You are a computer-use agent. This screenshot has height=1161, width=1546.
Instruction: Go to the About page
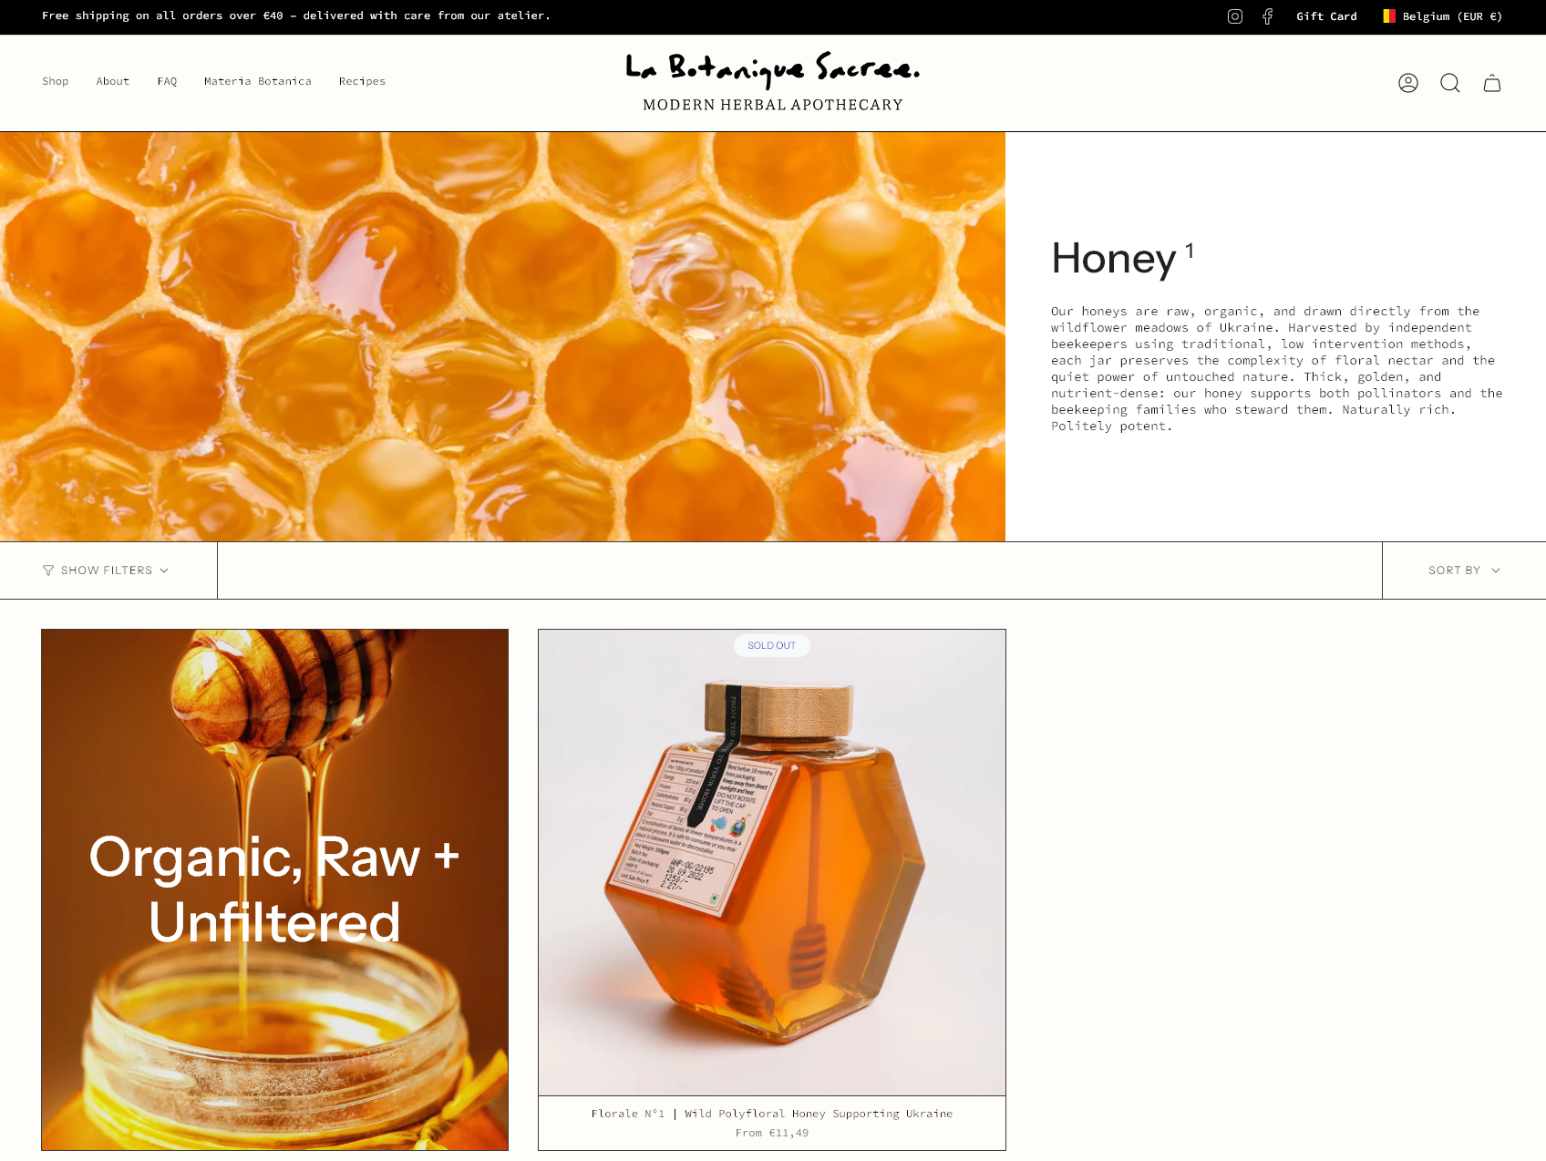[x=113, y=81]
